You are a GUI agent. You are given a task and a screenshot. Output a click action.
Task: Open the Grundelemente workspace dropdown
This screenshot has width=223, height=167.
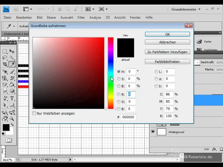click(x=186, y=9)
